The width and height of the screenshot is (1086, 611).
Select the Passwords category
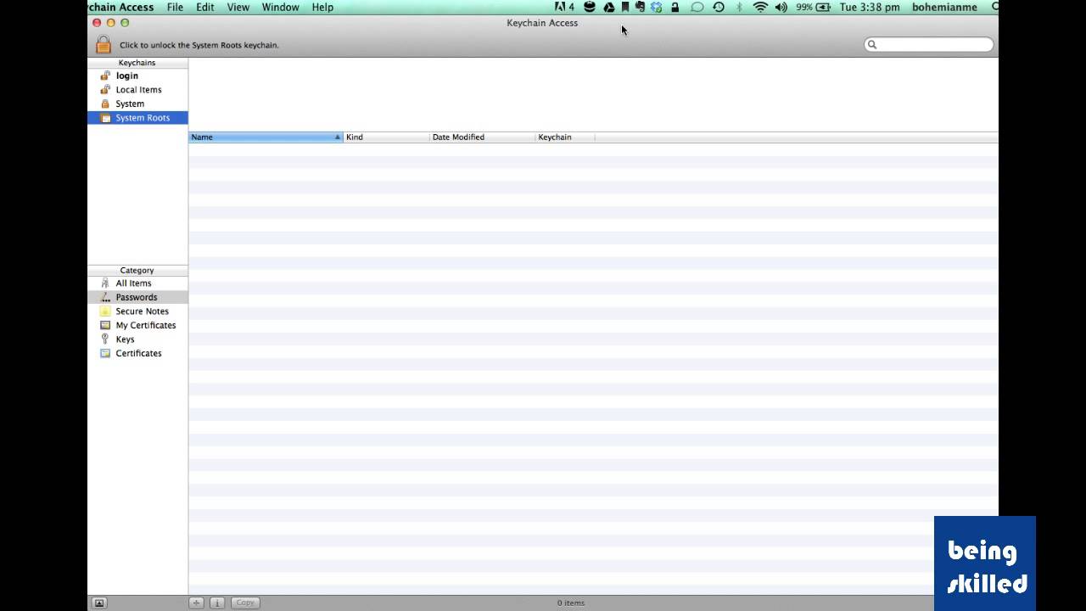pos(137,297)
